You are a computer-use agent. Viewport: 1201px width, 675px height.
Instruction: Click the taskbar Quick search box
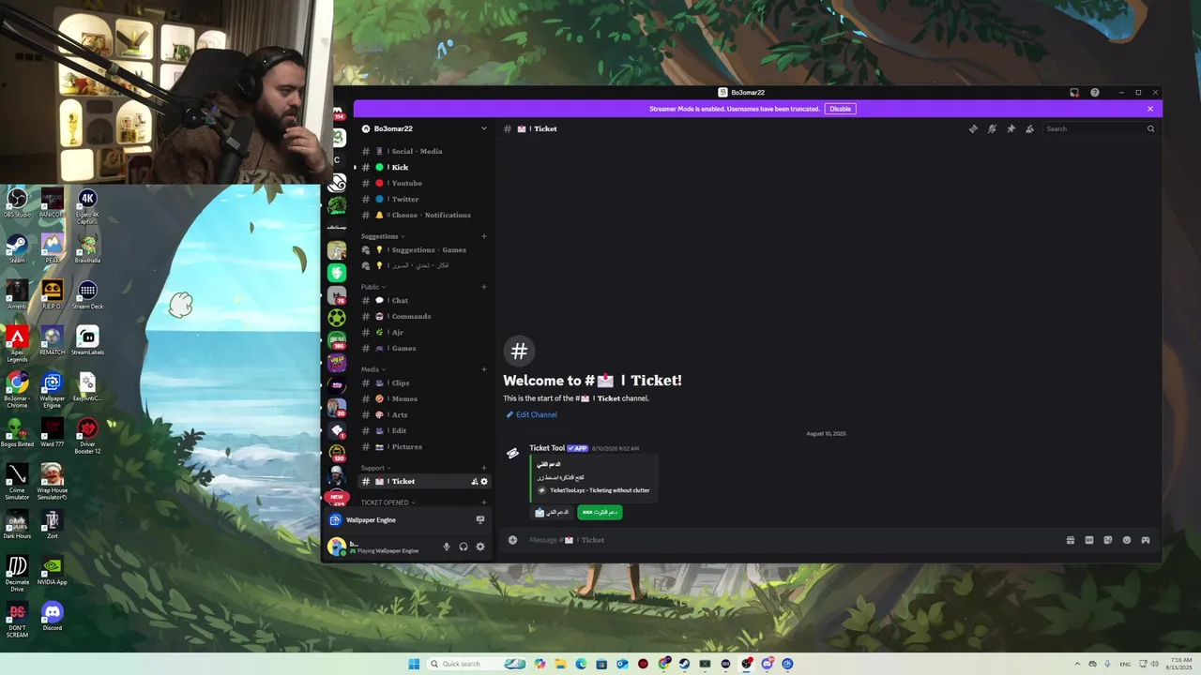pyautogui.click(x=477, y=664)
